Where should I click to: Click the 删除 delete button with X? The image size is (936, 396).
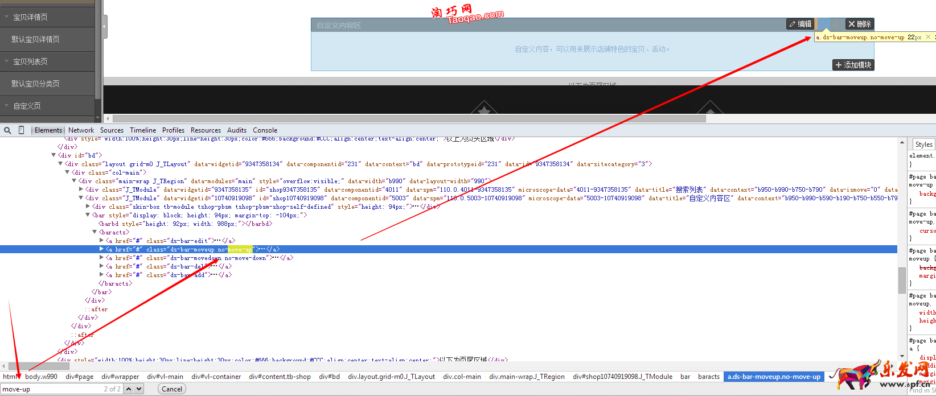[859, 24]
